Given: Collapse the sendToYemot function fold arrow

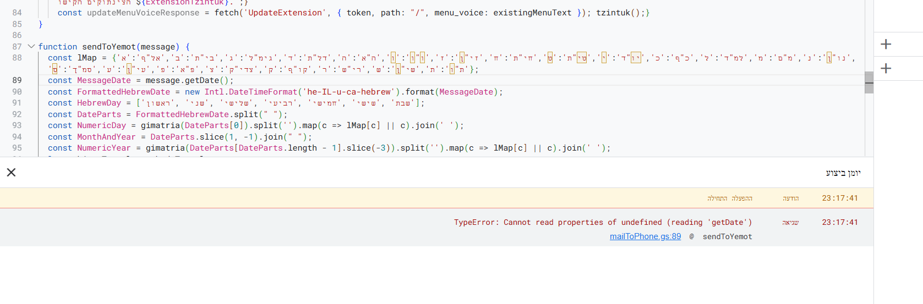Looking at the screenshot, I should [x=31, y=47].
